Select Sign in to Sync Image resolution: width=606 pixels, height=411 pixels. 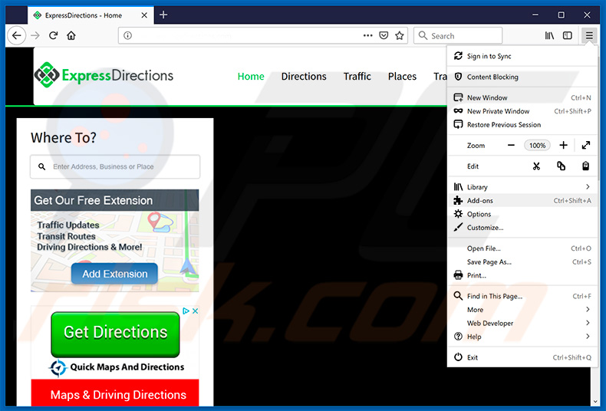click(522, 56)
